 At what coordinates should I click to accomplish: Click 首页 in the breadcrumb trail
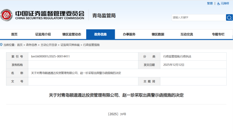pos(20,45)
